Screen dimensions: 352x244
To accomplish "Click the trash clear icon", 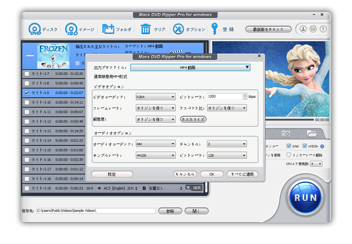I will [x=145, y=29].
